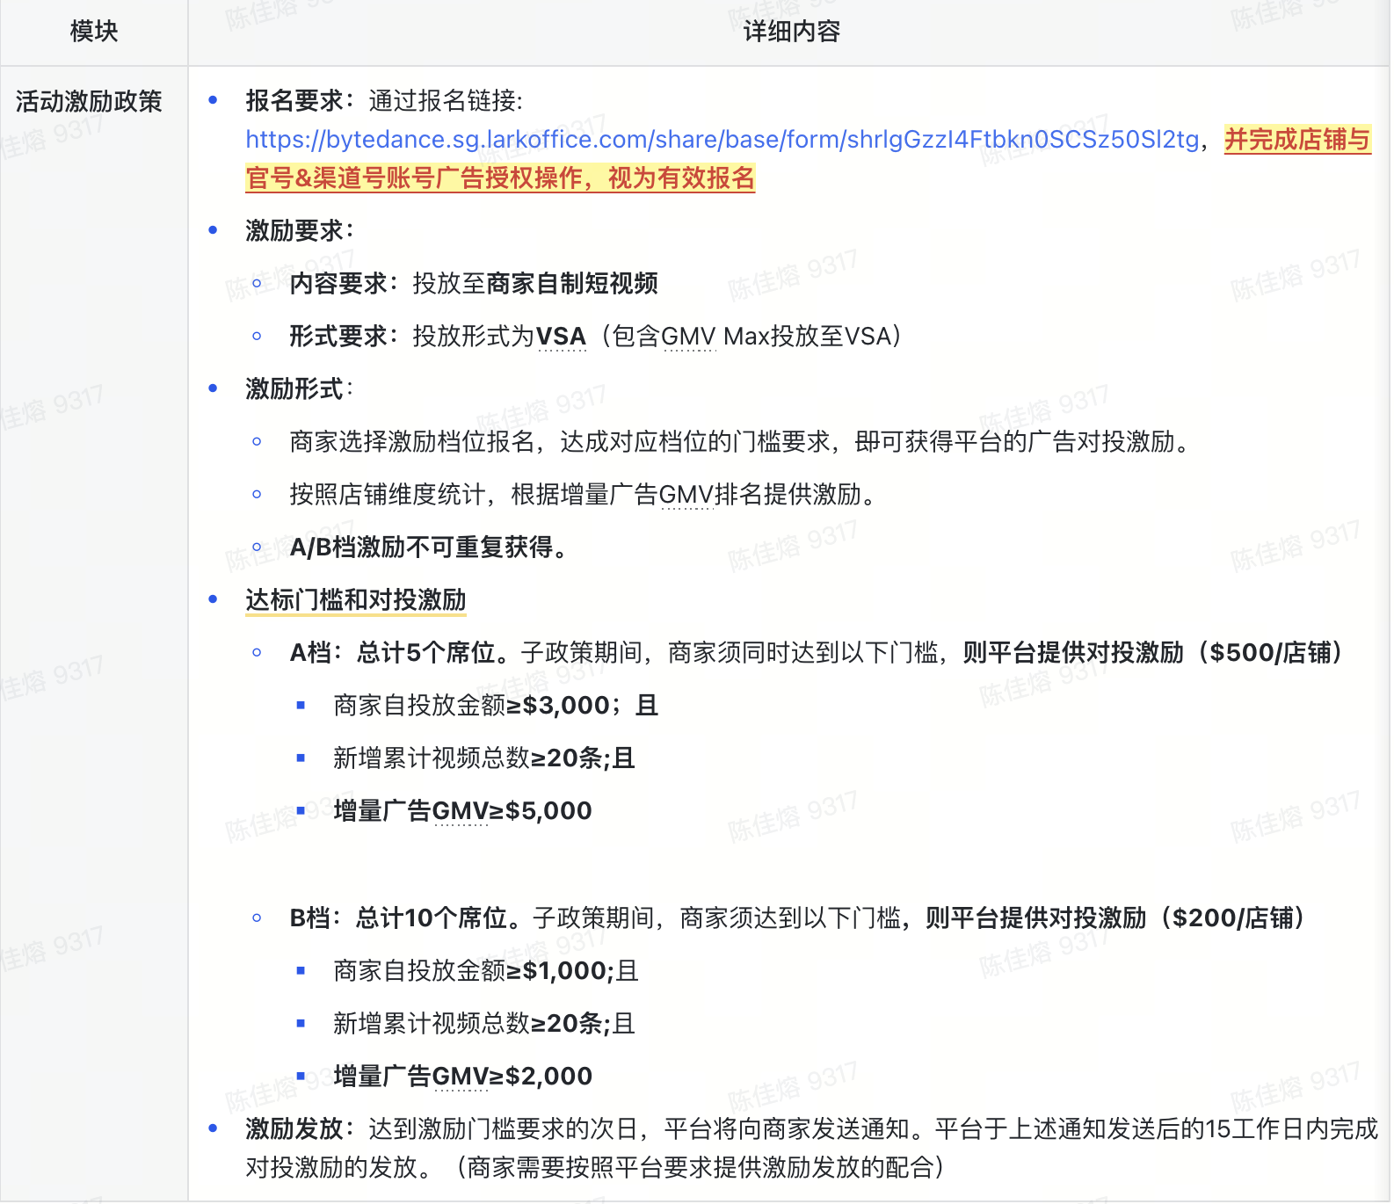Image resolution: width=1394 pixels, height=1204 pixels.
Task: Click the underlined 达标门槛和对投激励 heading
Action: click(355, 600)
